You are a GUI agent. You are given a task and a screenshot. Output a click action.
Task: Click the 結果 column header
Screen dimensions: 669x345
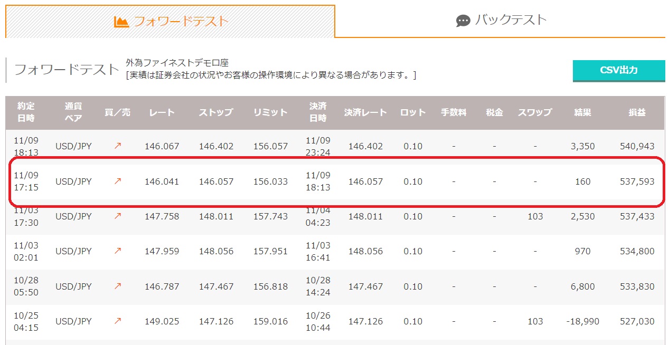click(x=582, y=112)
